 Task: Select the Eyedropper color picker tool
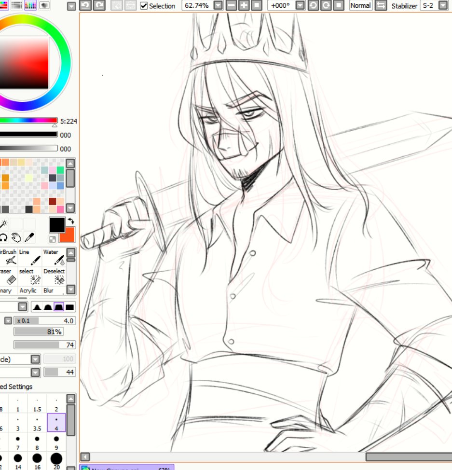[29, 238]
